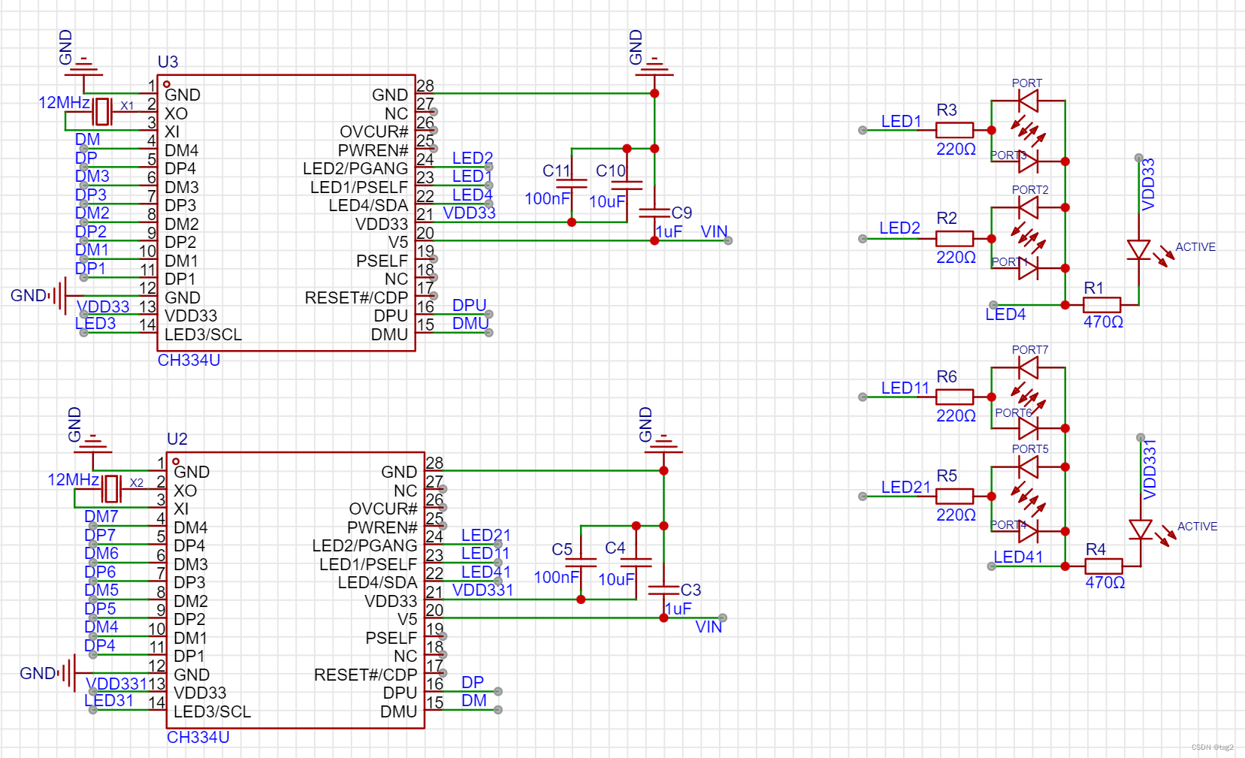Select the DP4 net label left of U2
Viewport: 1245px width, 758px height.
[x=100, y=645]
